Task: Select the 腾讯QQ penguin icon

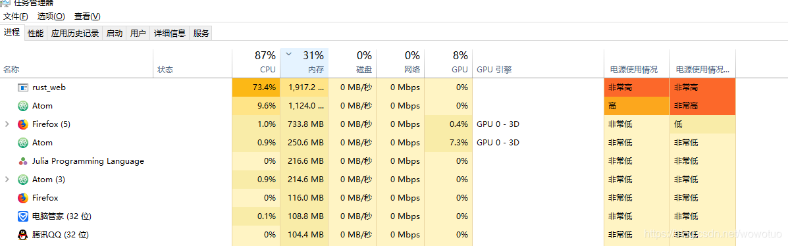Action: click(x=22, y=234)
